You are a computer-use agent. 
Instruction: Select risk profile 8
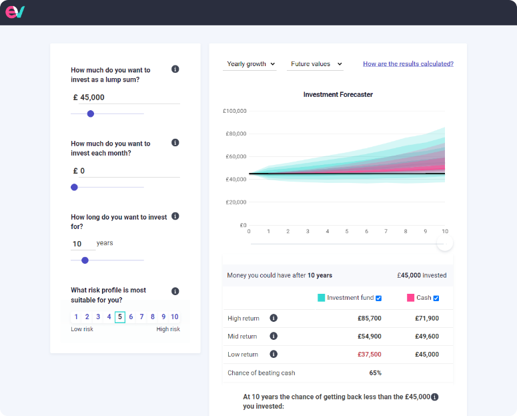pyautogui.click(x=153, y=317)
